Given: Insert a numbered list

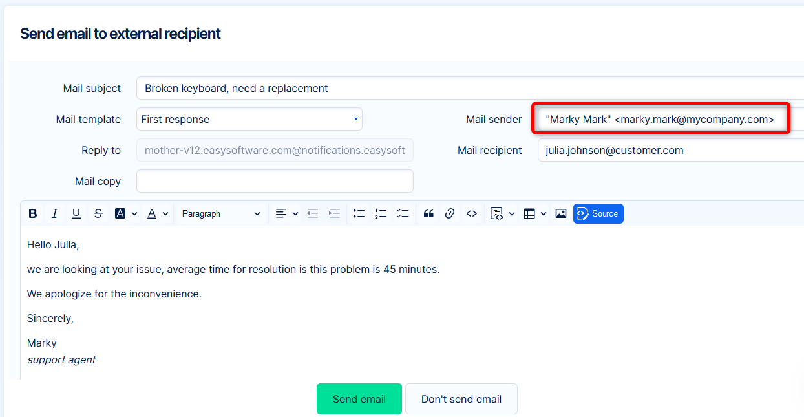Looking at the screenshot, I should (x=381, y=213).
